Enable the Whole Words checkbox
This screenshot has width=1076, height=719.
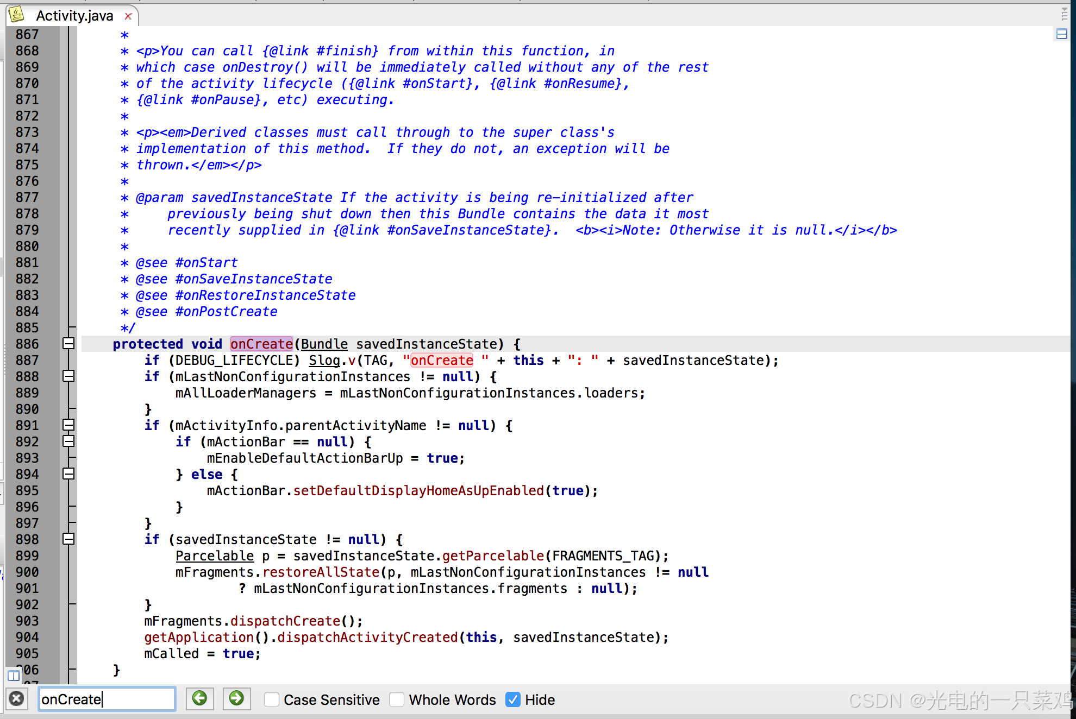click(397, 699)
